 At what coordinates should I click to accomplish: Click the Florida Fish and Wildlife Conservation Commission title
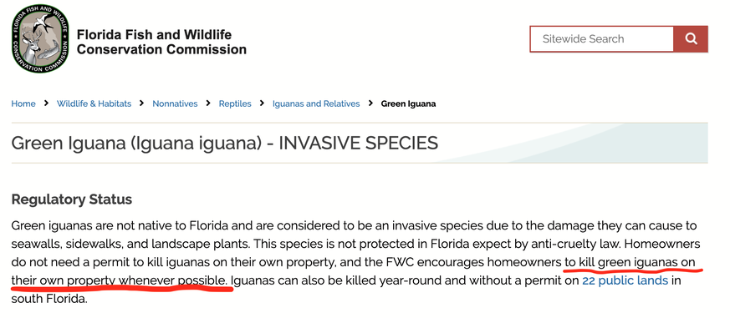pos(161,42)
